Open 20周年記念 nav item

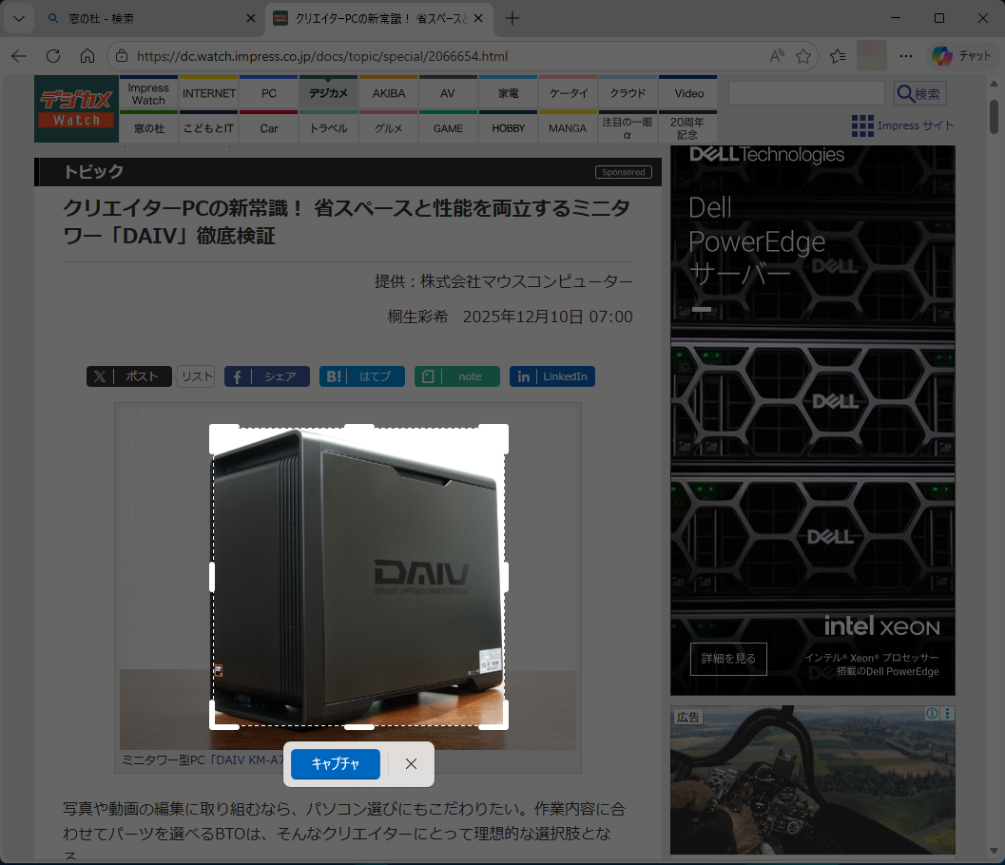687,127
